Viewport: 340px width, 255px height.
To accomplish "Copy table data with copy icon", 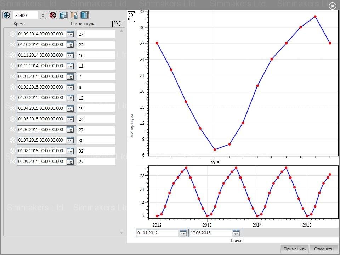I will click(x=63, y=15).
